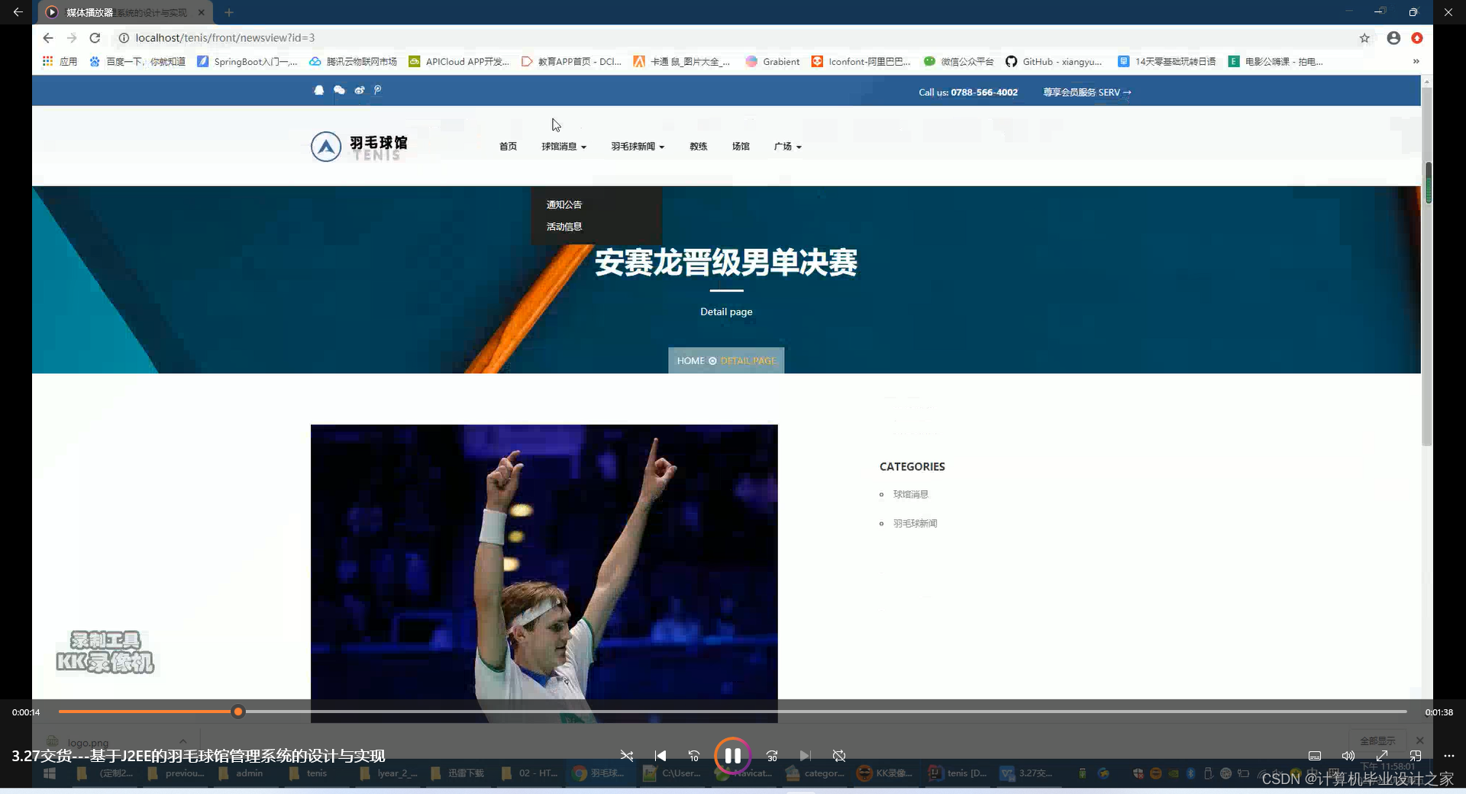Screen dimensions: 1466x794
Task: Toggle shuffle playback mode
Action: coord(627,756)
